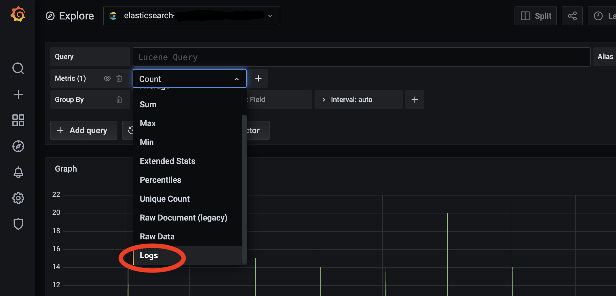The height and width of the screenshot is (296, 616).
Task: Click the Graph panel title
Action: (x=66, y=169)
